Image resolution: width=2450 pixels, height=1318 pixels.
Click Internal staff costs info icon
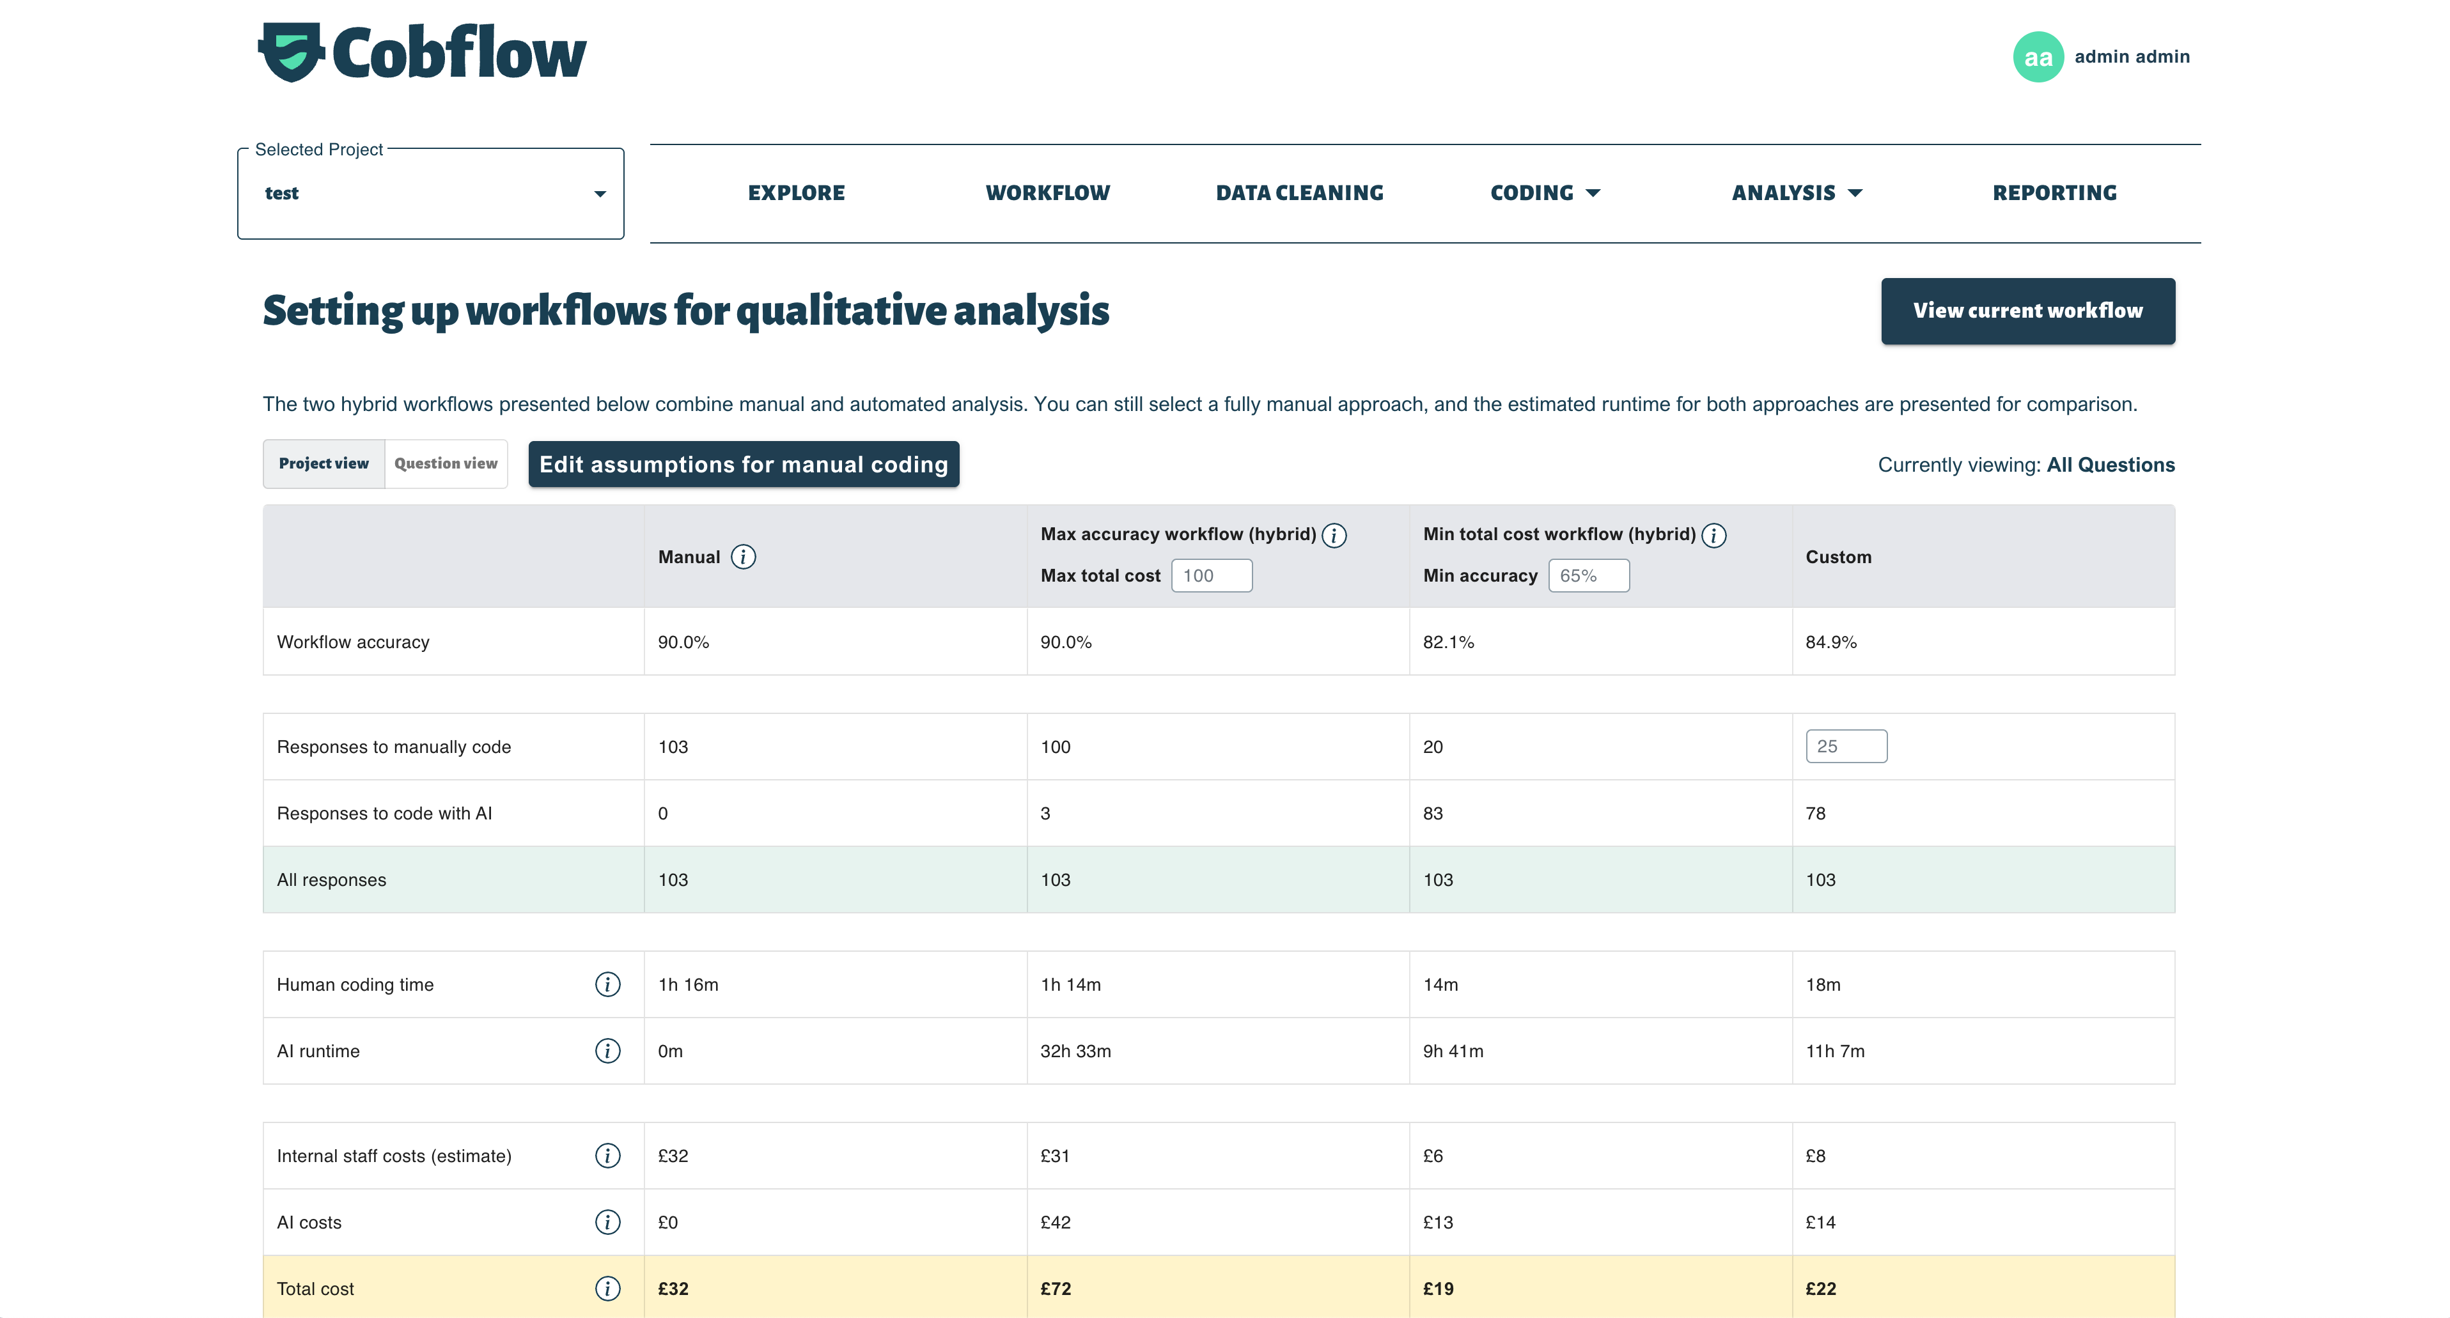pos(607,1156)
